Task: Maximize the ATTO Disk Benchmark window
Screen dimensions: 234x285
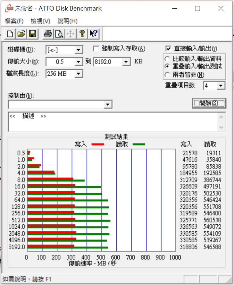Action: pyautogui.click(x=197, y=8)
